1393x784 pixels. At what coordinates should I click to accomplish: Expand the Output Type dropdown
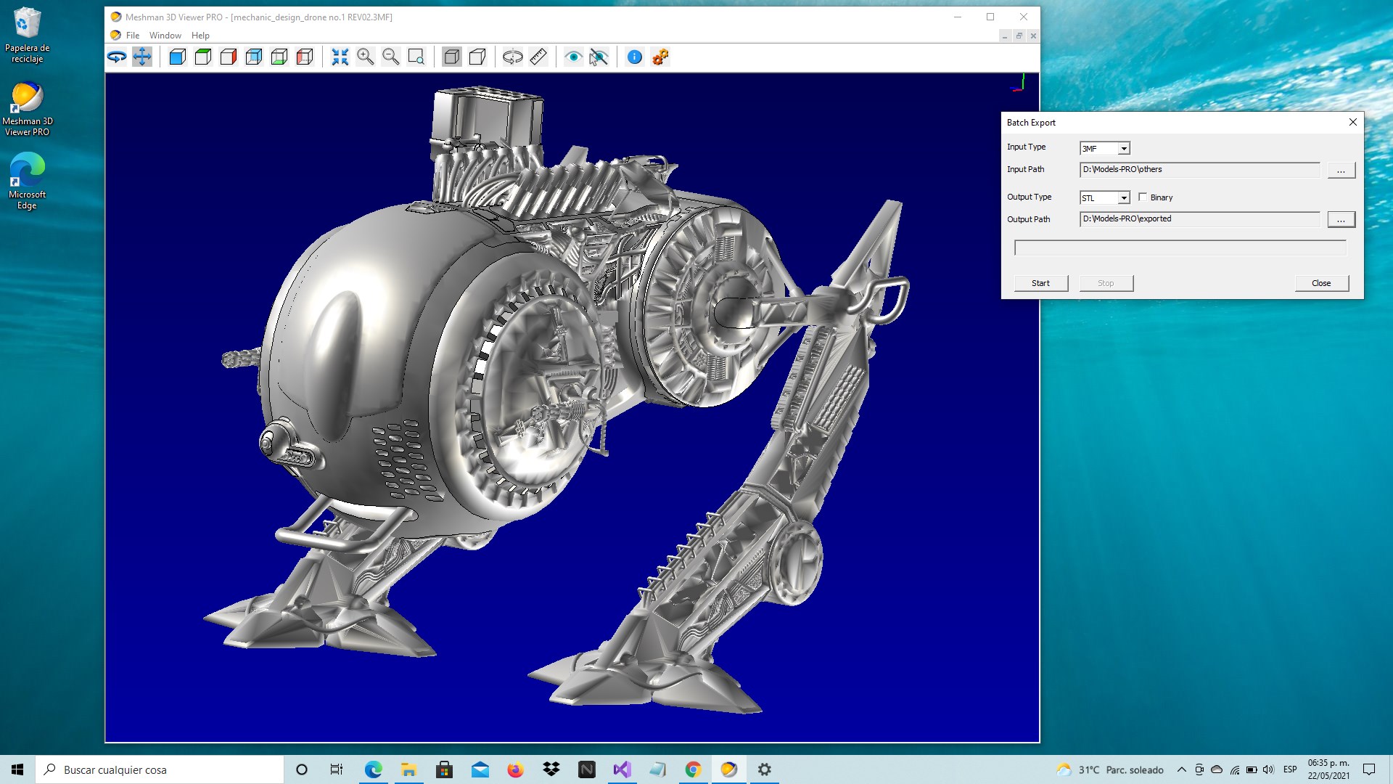(x=1123, y=198)
